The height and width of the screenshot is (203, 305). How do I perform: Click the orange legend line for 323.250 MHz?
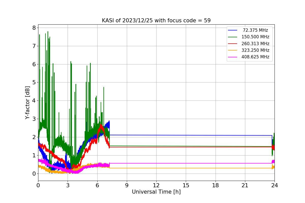pyautogui.click(x=233, y=50)
